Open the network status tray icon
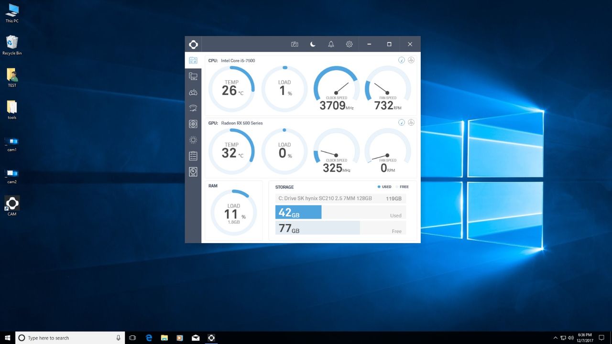The image size is (612, 344). click(x=563, y=338)
